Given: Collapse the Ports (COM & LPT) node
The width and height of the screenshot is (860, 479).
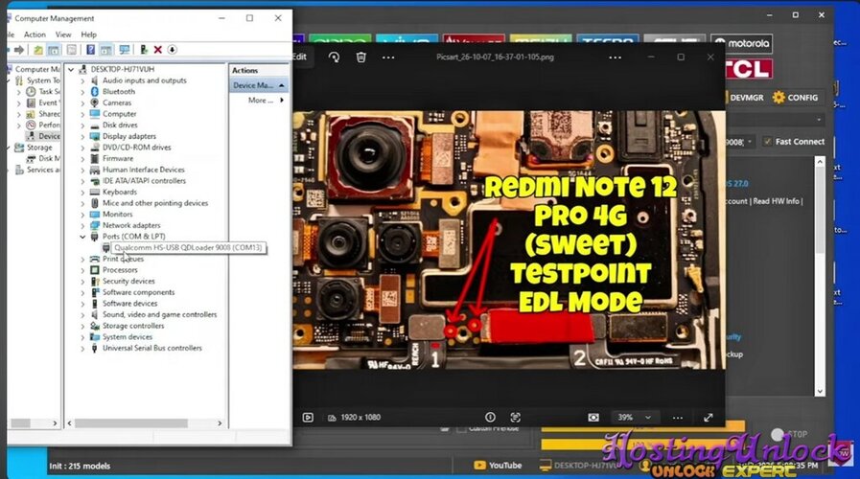Looking at the screenshot, I should 82,237.
